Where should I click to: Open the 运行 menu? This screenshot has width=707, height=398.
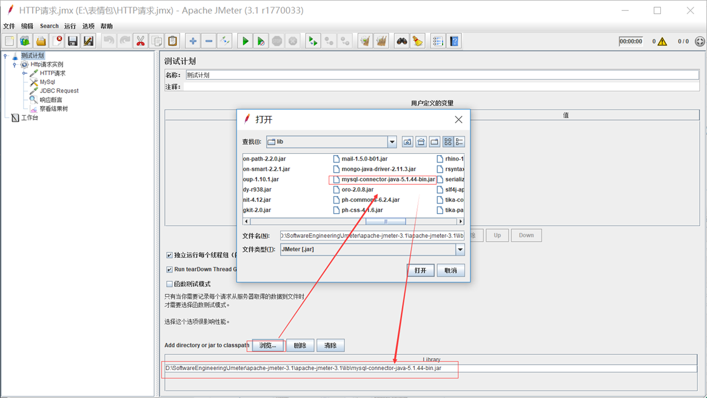click(70, 26)
